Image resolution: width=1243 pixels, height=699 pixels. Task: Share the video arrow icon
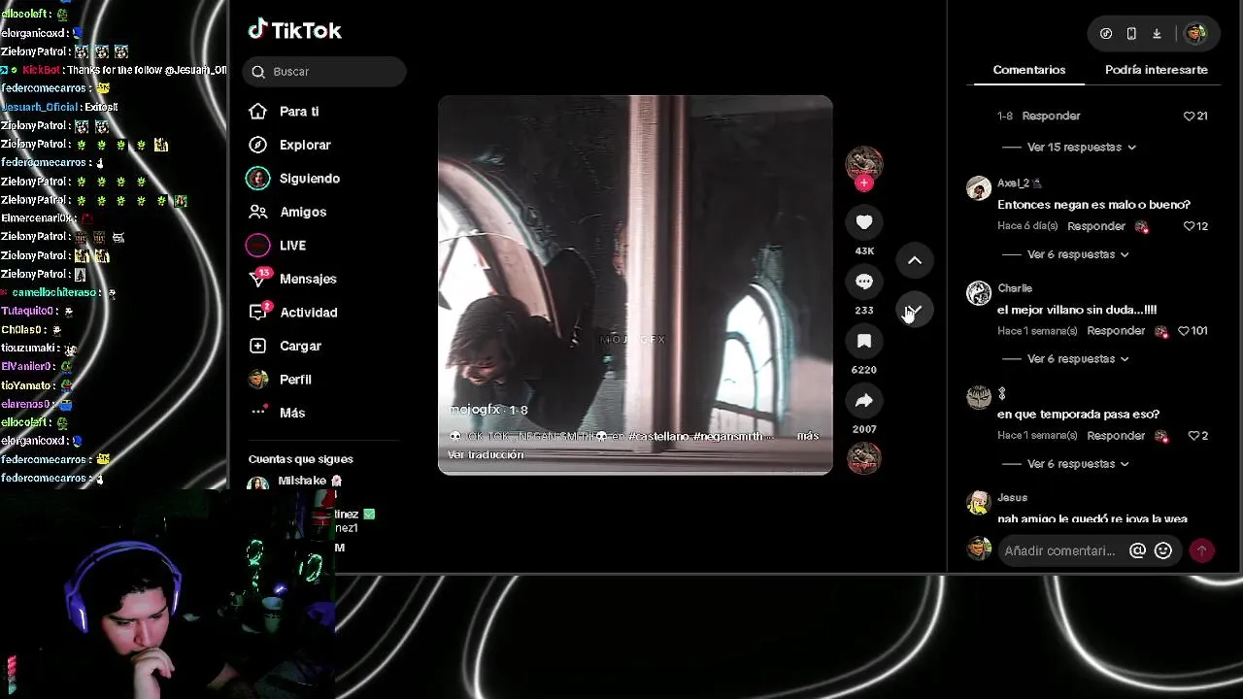pos(863,400)
